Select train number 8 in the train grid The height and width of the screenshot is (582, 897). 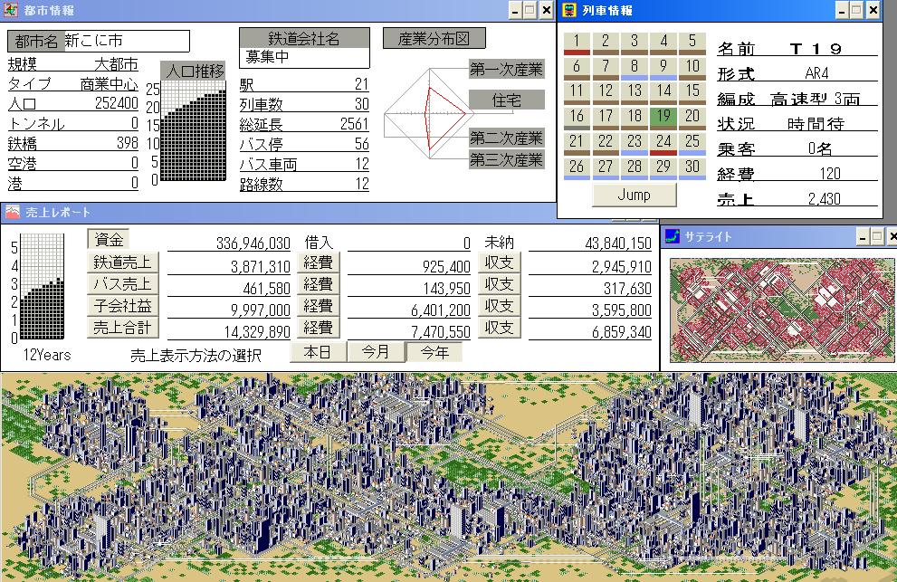point(634,68)
